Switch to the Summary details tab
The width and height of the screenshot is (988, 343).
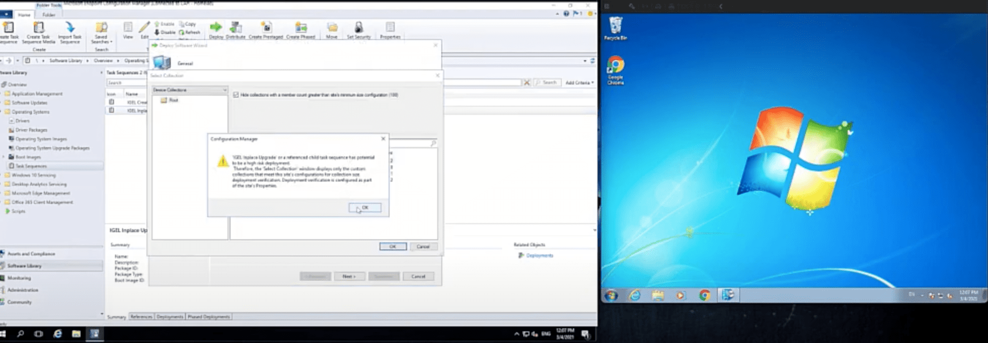click(x=117, y=317)
